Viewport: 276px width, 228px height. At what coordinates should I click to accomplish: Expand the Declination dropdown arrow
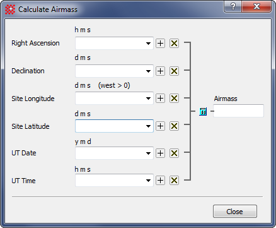148,71
